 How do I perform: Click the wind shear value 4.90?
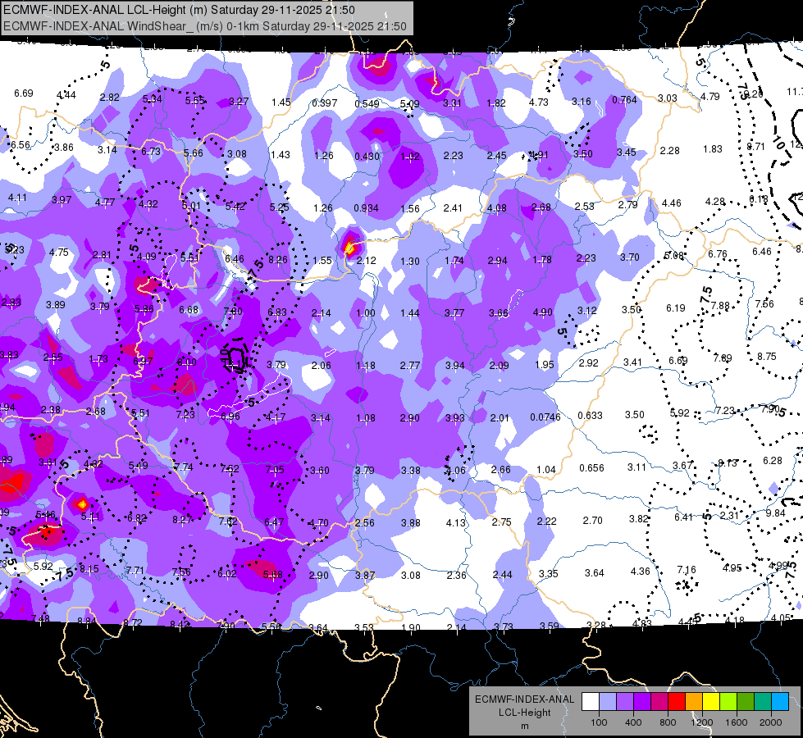[543, 312]
